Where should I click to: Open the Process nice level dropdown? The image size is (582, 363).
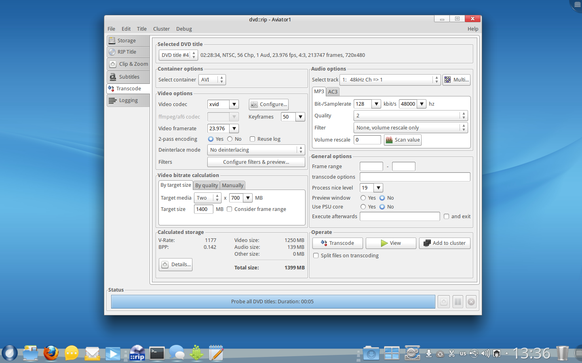378,188
